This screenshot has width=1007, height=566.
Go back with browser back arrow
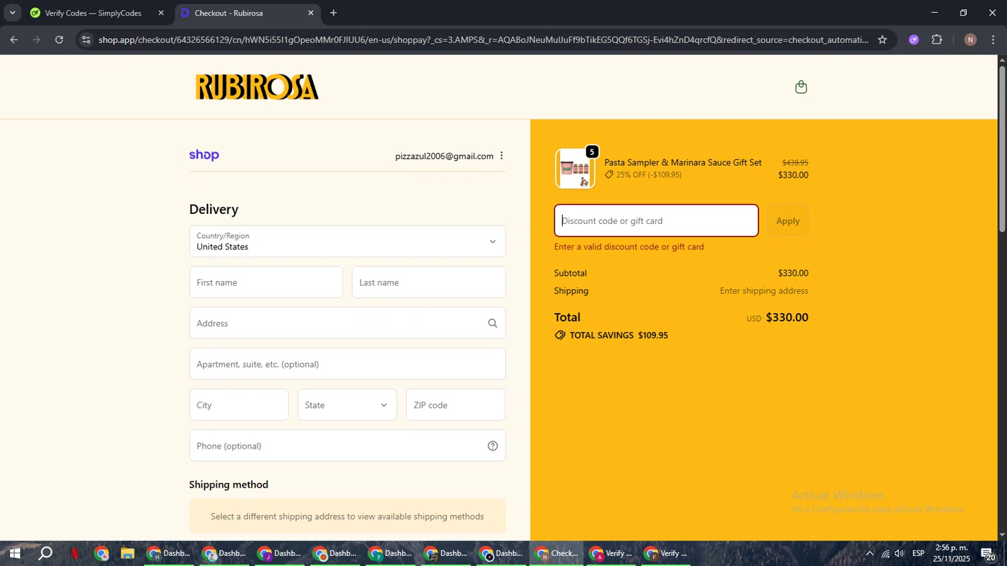[x=13, y=40]
